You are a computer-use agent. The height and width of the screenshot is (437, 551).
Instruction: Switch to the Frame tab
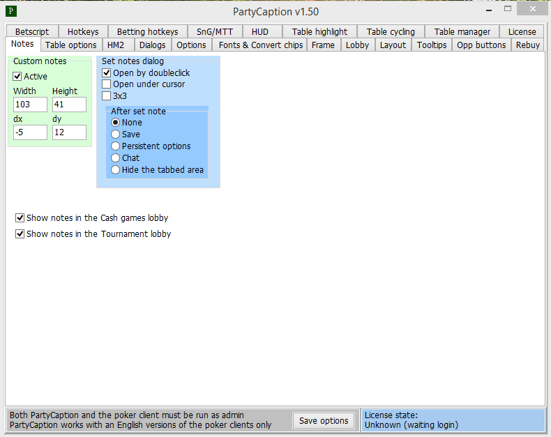(x=323, y=45)
